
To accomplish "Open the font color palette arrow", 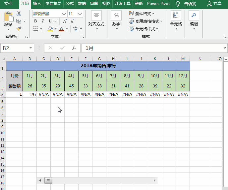I will click(x=67, y=29).
